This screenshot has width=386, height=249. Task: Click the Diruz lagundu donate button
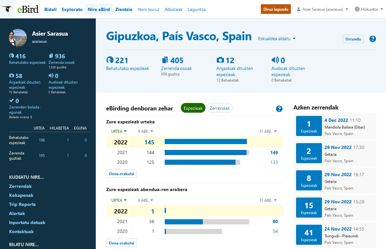[276, 9]
